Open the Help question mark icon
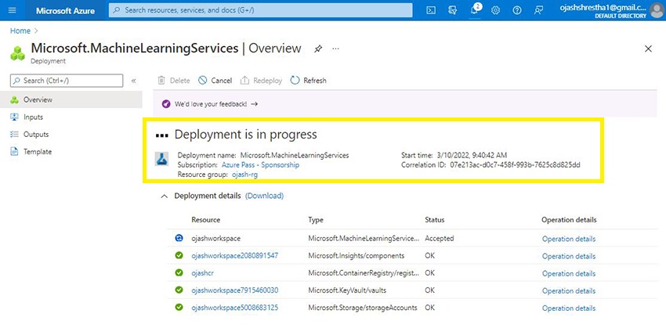The height and width of the screenshot is (328, 666). pyautogui.click(x=517, y=10)
